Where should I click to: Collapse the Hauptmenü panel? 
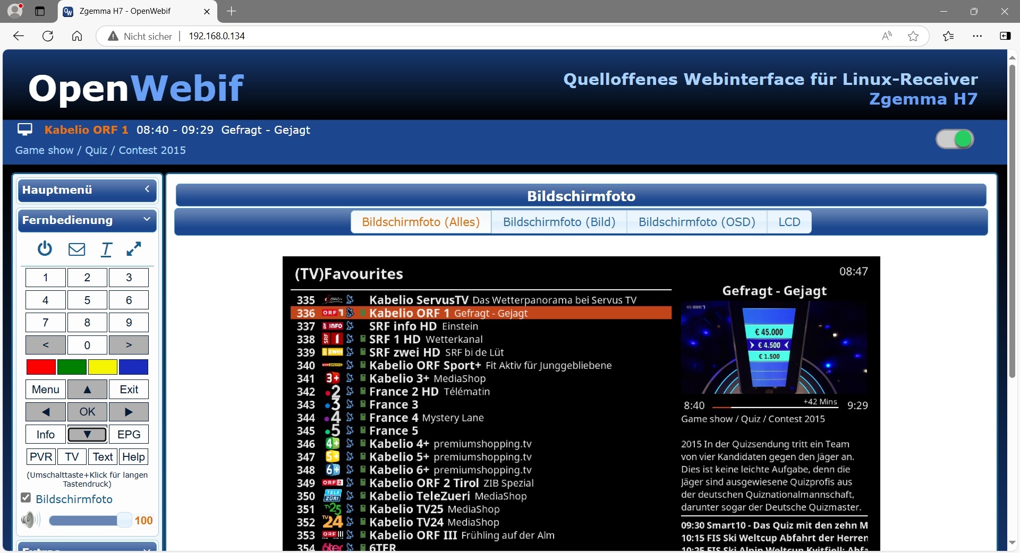(147, 189)
